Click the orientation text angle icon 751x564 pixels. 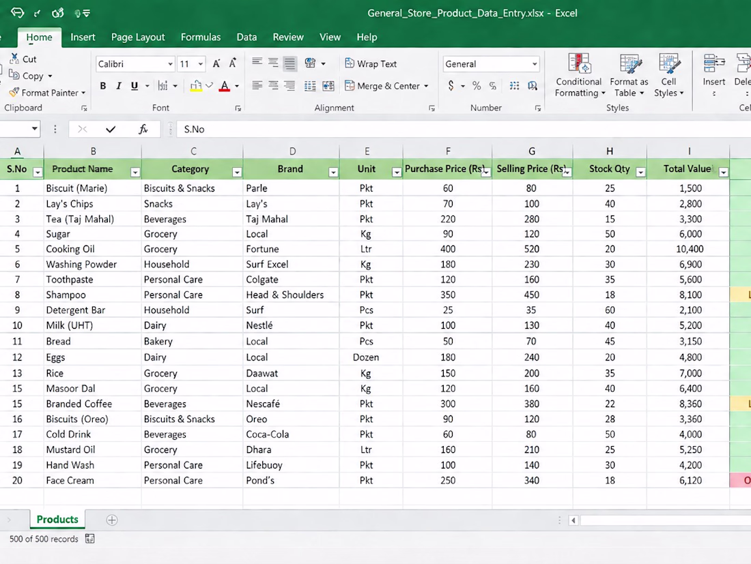point(311,63)
